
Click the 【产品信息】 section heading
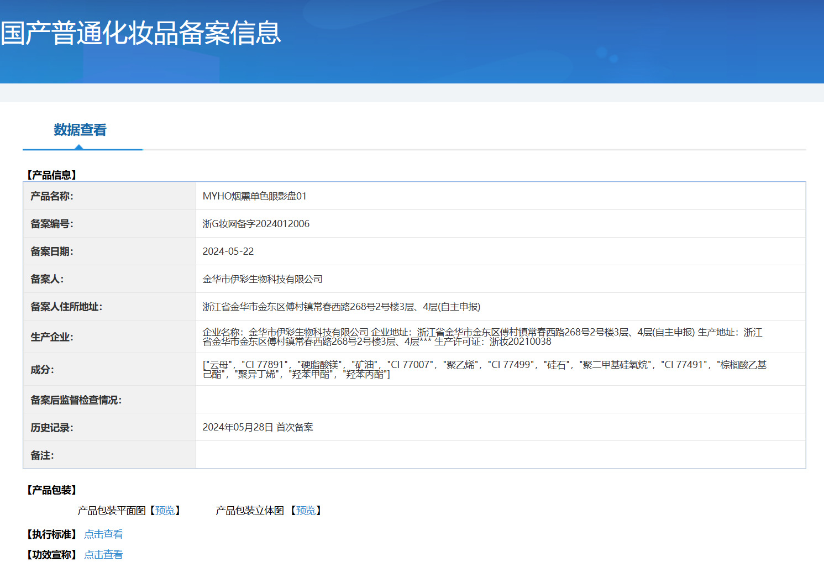[x=51, y=175]
